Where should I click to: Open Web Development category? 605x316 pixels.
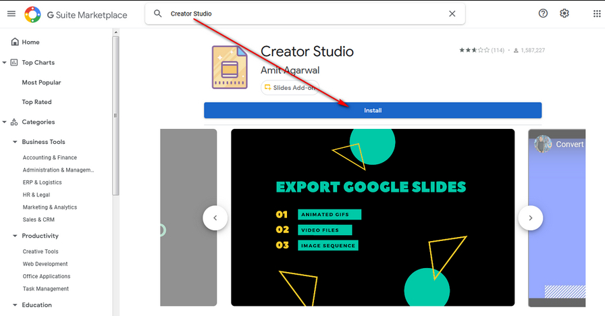tap(45, 264)
